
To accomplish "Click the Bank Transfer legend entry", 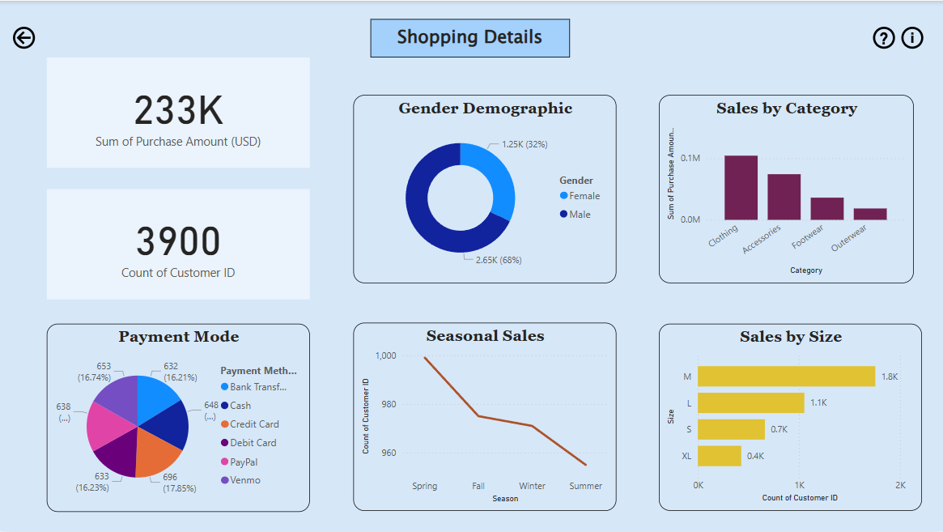I will (x=254, y=387).
